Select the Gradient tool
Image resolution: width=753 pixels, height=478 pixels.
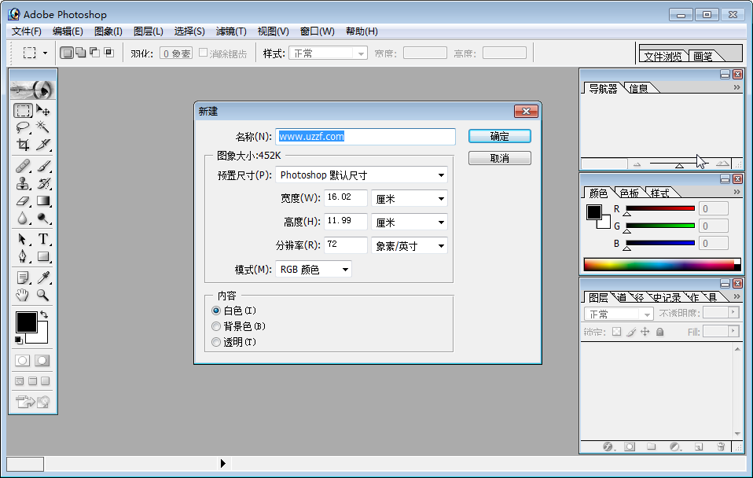tap(43, 200)
